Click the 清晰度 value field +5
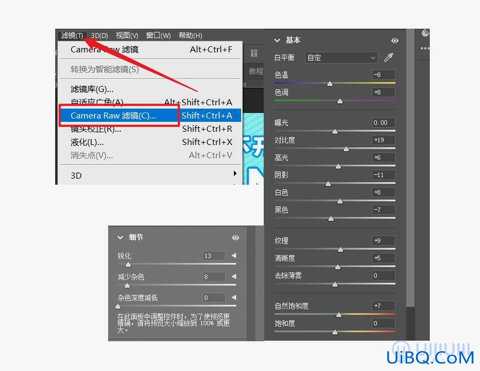This screenshot has height=371, width=480. click(383, 258)
